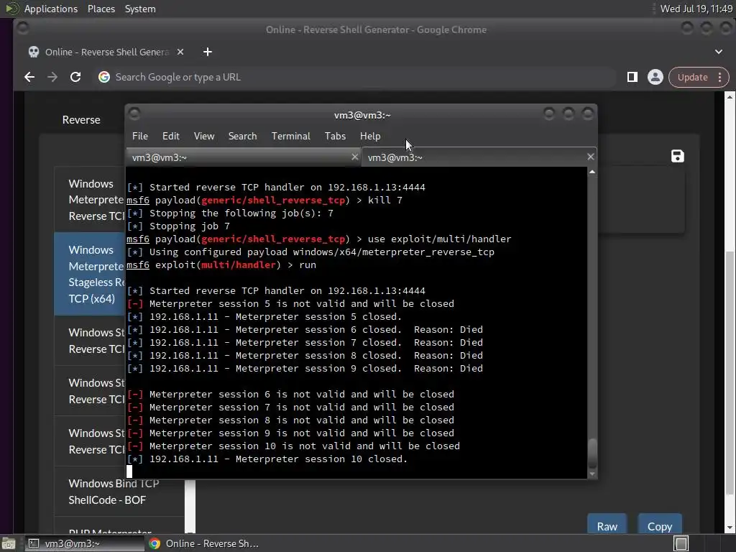Screen dimensions: 736x552
Task: Click the payload list scrollbar
Action: coord(190,506)
